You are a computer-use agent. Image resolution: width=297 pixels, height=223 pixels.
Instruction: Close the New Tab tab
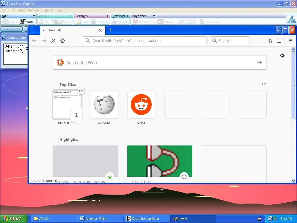point(100,30)
